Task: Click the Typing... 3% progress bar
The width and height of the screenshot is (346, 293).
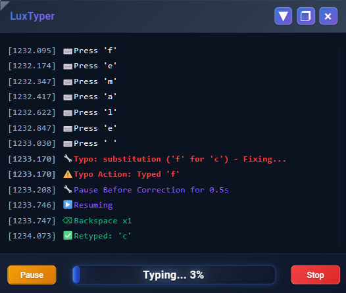Action: coord(174,275)
